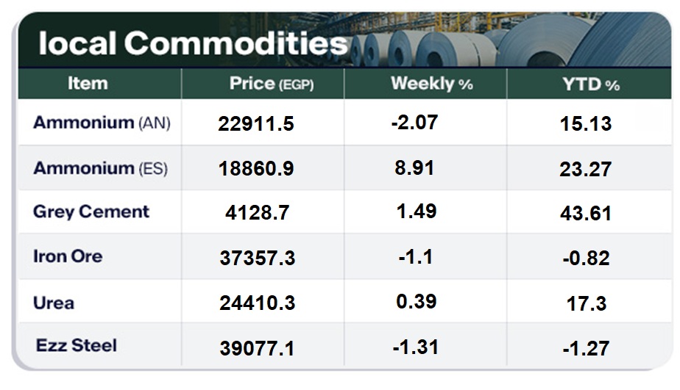Select the Ammonium (ES) row label
The height and width of the screenshot is (390, 680).
100,168
